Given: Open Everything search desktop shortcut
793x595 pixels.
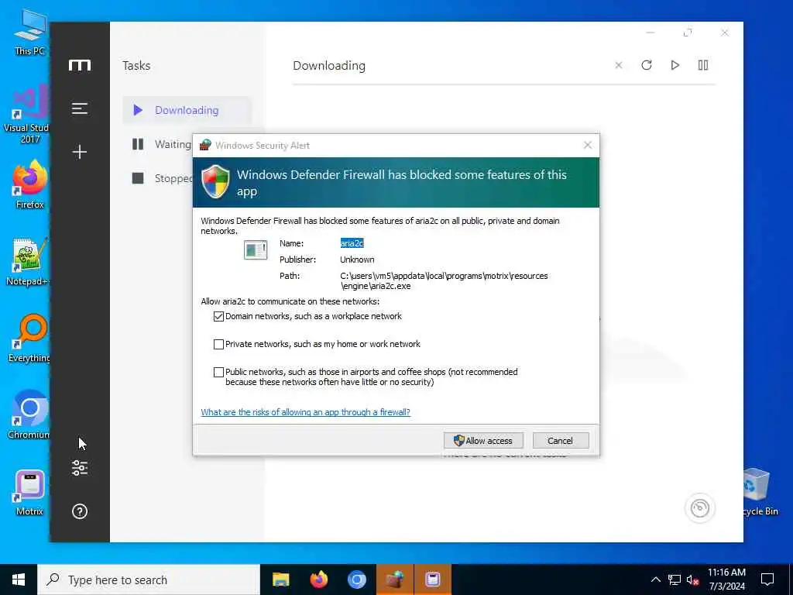Looking at the screenshot, I should (29, 339).
